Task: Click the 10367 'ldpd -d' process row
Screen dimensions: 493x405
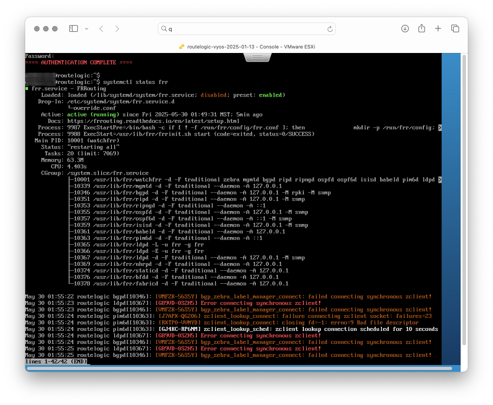Action: [189, 258]
